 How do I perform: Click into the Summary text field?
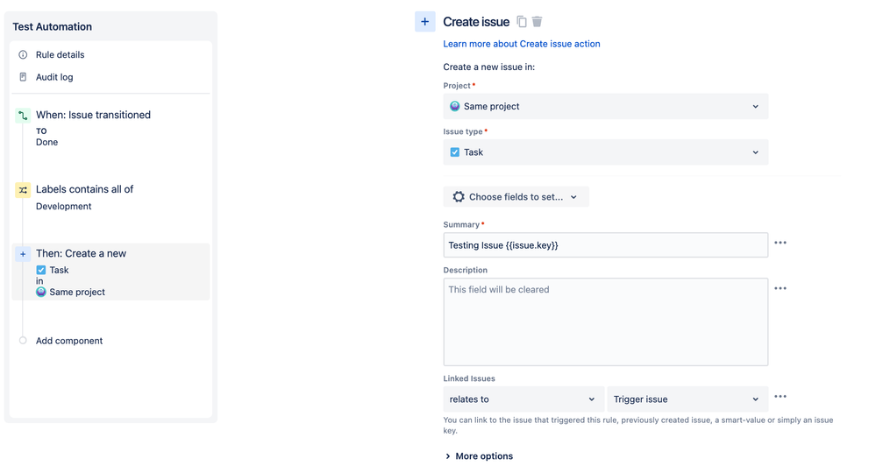[605, 245]
